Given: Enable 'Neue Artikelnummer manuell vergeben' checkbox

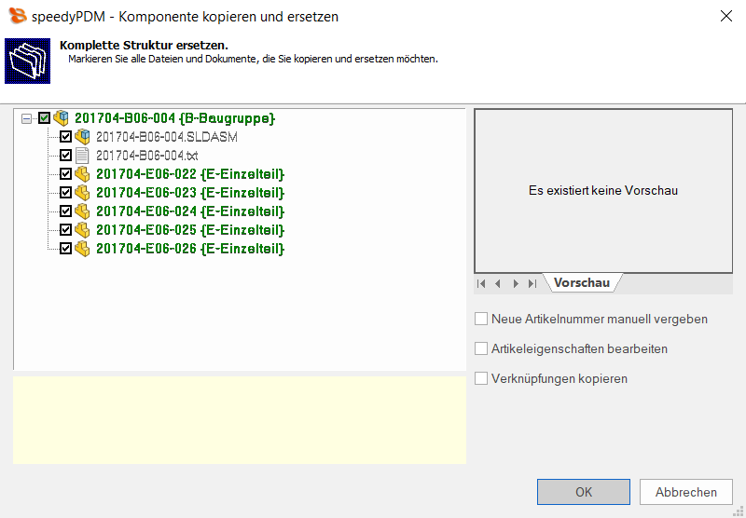Looking at the screenshot, I should click(x=481, y=319).
